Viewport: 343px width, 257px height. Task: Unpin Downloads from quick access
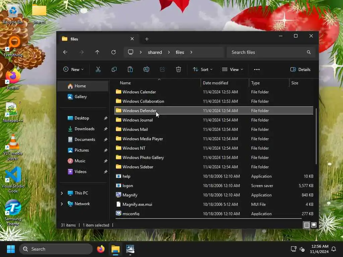tap(106, 129)
